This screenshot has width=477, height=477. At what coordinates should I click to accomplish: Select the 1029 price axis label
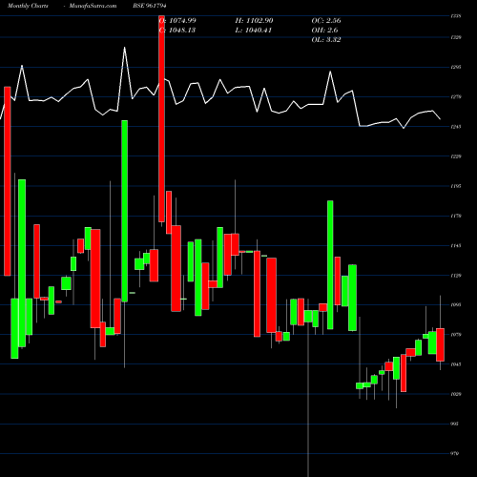456,394
